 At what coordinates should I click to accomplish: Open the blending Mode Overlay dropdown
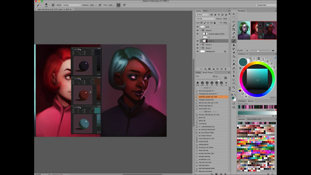[x=71, y=5]
